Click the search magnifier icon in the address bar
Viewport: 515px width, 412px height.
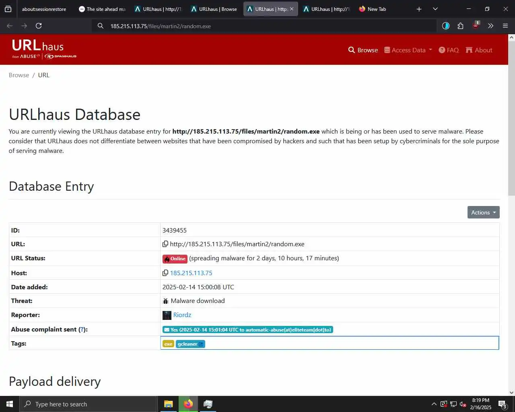click(x=101, y=26)
